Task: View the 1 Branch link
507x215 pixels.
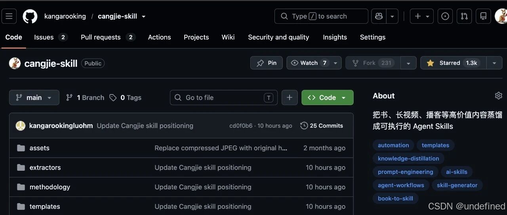Action: (x=85, y=98)
